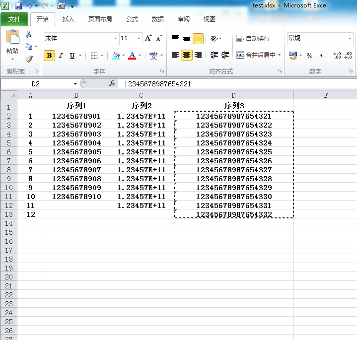Viewport: 357px width, 340px height.
Task: Click the comma style icon
Action: [321, 56]
